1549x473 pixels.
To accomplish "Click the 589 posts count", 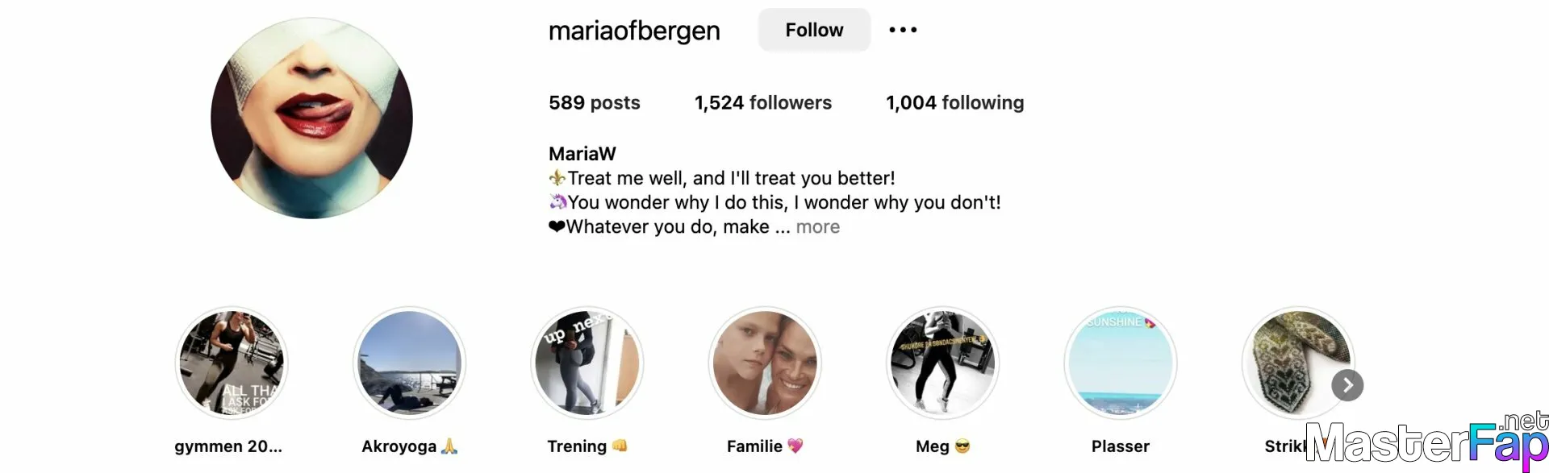I will [x=595, y=103].
